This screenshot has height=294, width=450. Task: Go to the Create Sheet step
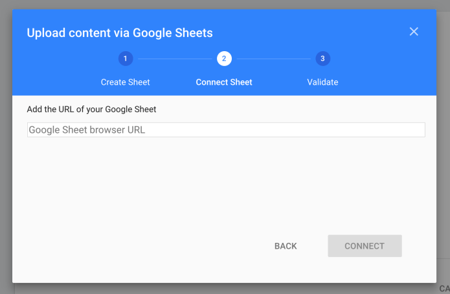coord(126,82)
